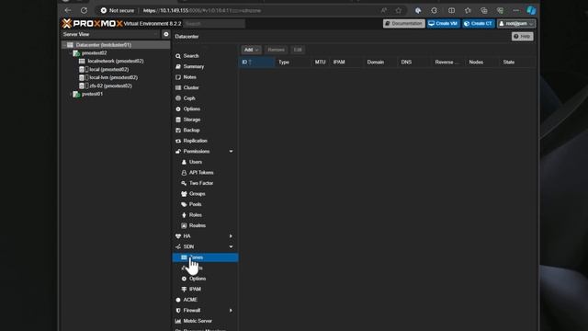Select localnetwork (pmoxtest02) tree item
Viewport: 588px width, 331px height.
click(x=116, y=61)
